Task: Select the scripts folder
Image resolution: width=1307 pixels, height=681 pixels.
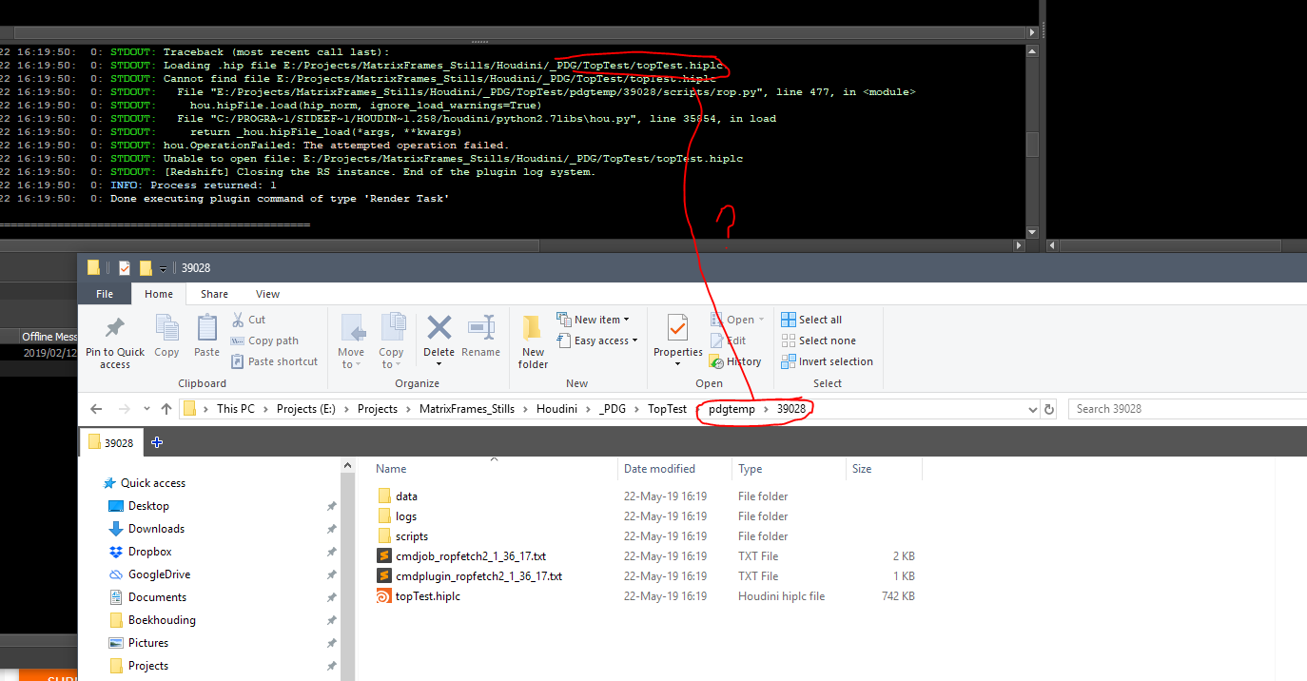Action: [x=412, y=536]
